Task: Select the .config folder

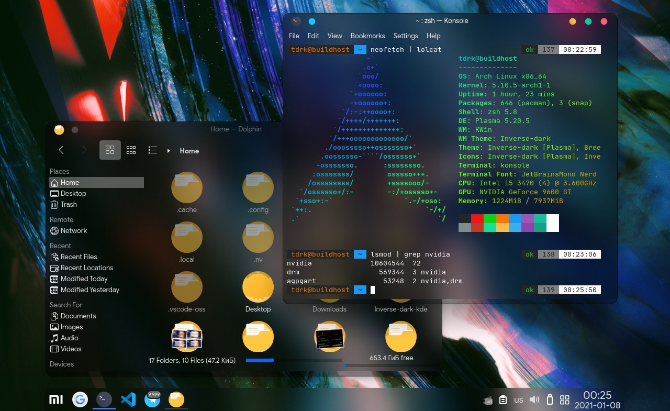Action: tap(258, 187)
